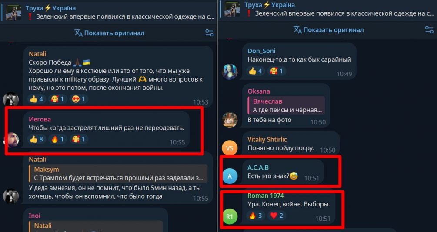Open quoted Вячеслав reply in Oksana's message
Viewport: 437px width, 232px height.
[286, 105]
